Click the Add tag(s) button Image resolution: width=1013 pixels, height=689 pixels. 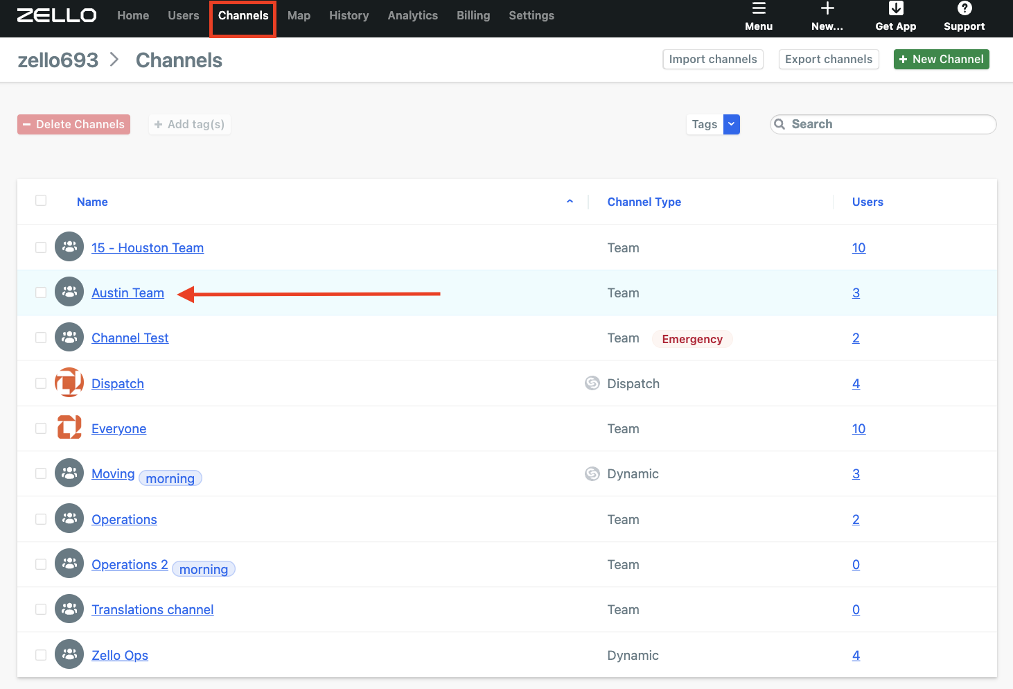[x=189, y=124]
